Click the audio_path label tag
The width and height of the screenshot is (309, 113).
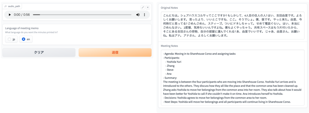12,6
